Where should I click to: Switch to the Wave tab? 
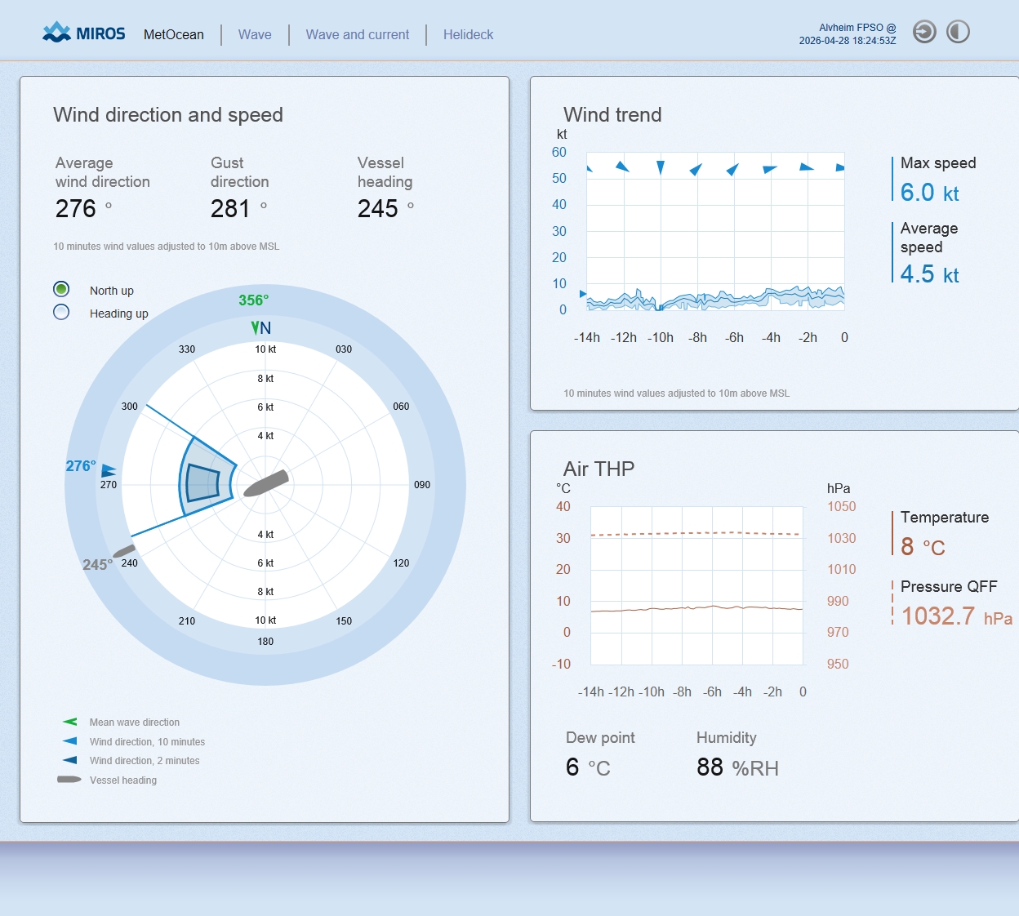click(x=255, y=34)
